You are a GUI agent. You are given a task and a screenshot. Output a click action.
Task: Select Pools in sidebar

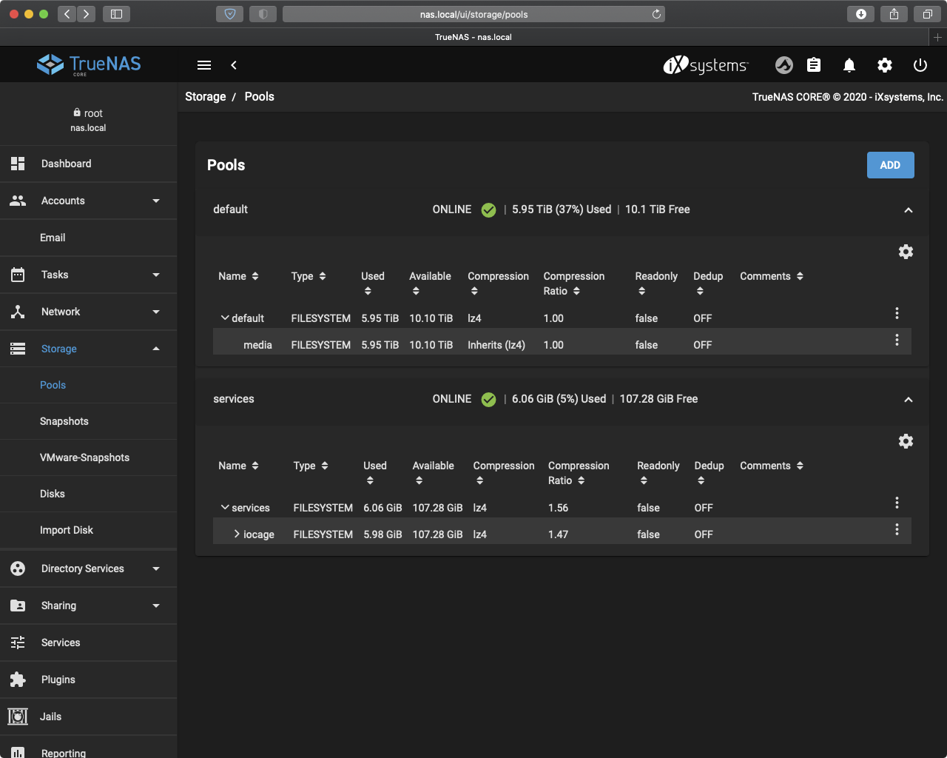89,385
